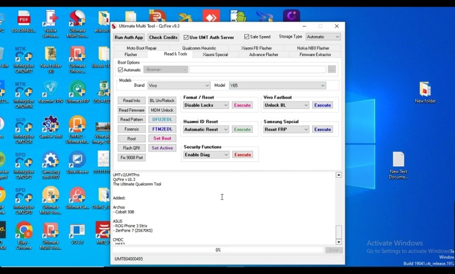Select the New folder icon on the right
This screenshot has width=455, height=274.
[x=425, y=90]
